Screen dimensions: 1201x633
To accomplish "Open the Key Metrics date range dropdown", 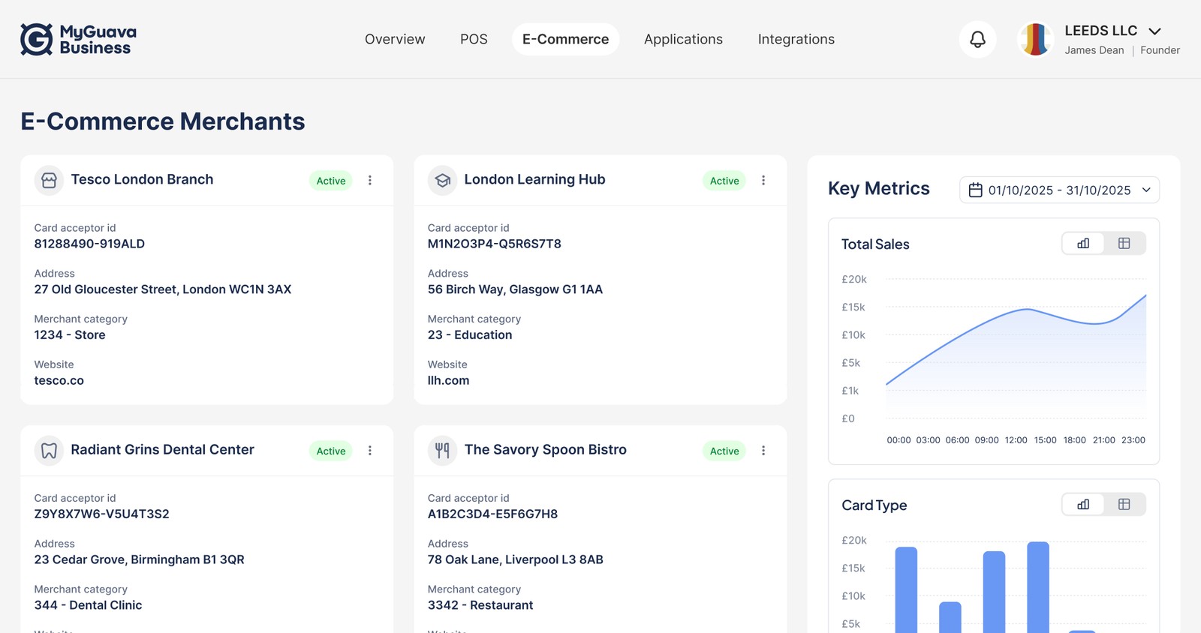I will (x=1059, y=190).
